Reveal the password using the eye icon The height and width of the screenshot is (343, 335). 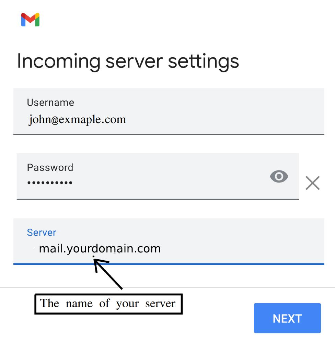pyautogui.click(x=279, y=176)
